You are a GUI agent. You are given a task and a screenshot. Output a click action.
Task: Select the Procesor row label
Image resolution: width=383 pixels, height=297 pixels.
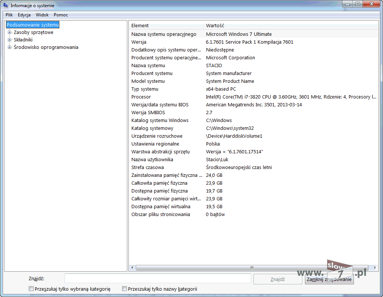(141, 97)
